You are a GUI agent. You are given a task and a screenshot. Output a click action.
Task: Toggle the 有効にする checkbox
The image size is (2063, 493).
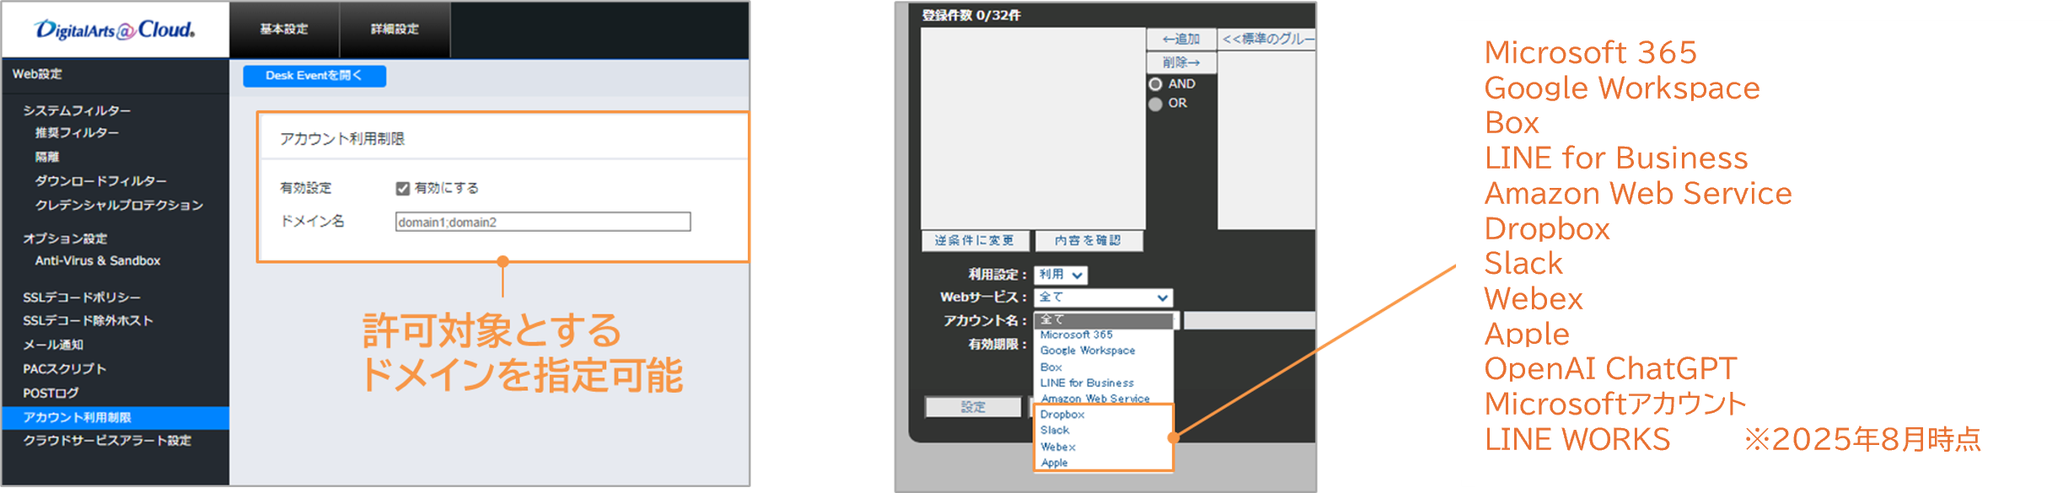403,188
